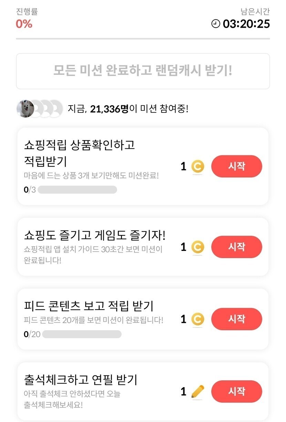
Task: Click the dog profile avatar thumbnail
Action: pyautogui.click(x=25, y=109)
